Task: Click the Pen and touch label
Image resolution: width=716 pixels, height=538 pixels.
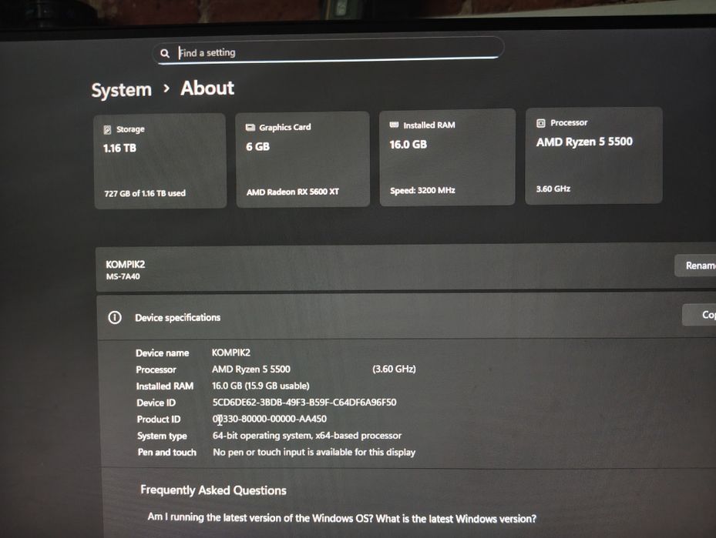Action: pos(167,453)
